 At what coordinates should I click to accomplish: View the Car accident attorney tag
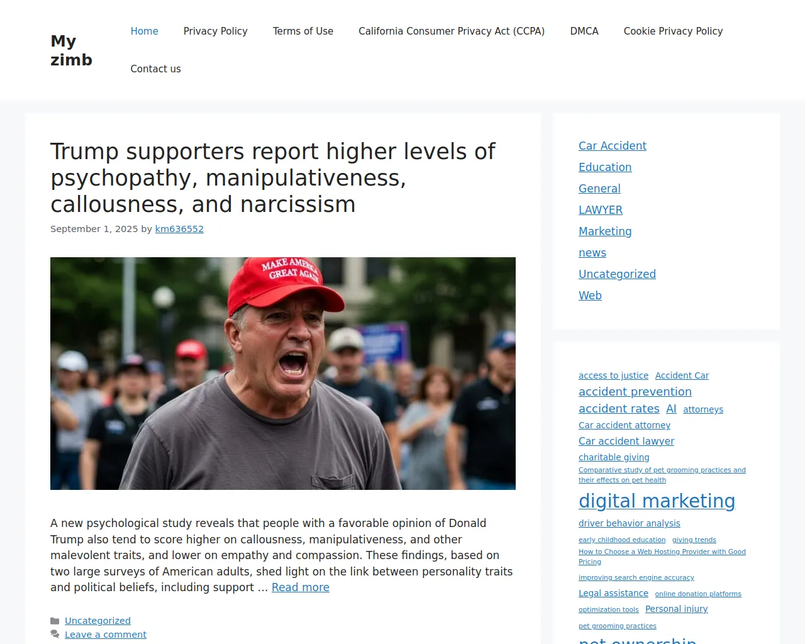(x=625, y=425)
